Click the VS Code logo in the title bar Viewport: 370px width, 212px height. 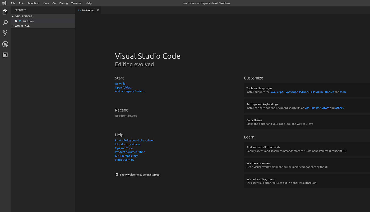pyautogui.click(x=4, y=3)
